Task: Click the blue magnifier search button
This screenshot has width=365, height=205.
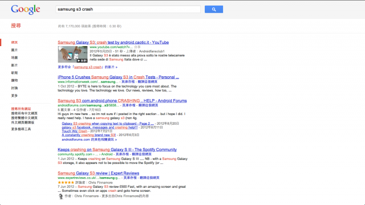Action: (214, 9)
